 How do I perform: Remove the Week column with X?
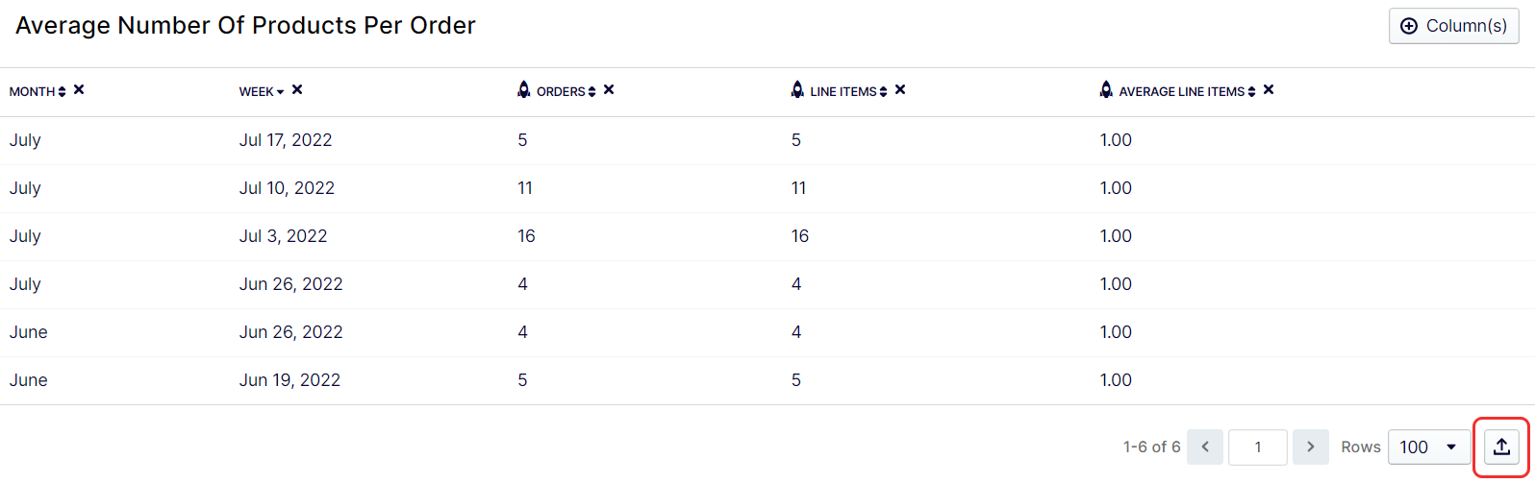(x=297, y=89)
